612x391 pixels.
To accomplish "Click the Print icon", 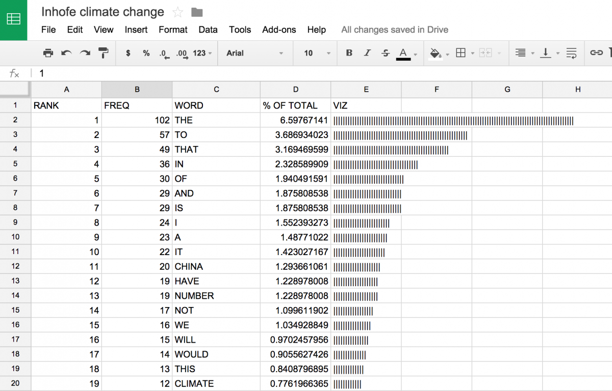I will tap(48, 53).
